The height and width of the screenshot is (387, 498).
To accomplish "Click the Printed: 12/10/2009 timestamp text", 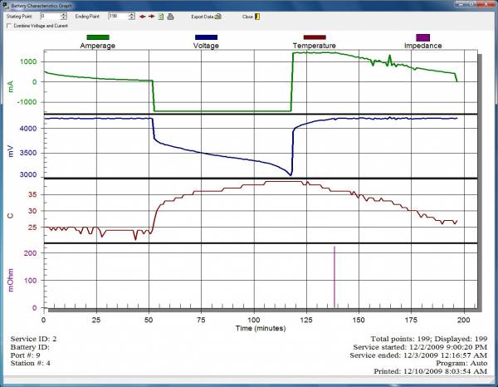I will pos(430,371).
